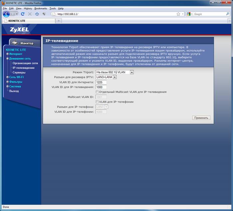Image resolution: width=233 pixels, height=211 pixels.
Task: Click the Stop loading X icon
Action: point(30,14)
